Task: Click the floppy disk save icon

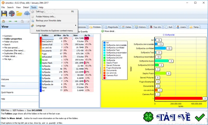Action: click(x=4, y=13)
